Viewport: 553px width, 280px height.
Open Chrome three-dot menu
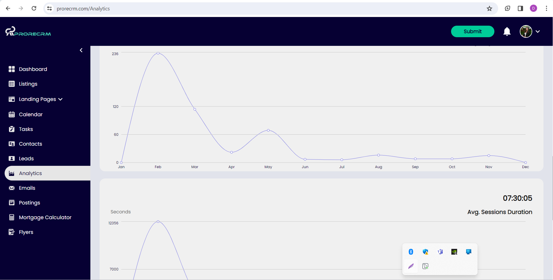click(x=546, y=8)
